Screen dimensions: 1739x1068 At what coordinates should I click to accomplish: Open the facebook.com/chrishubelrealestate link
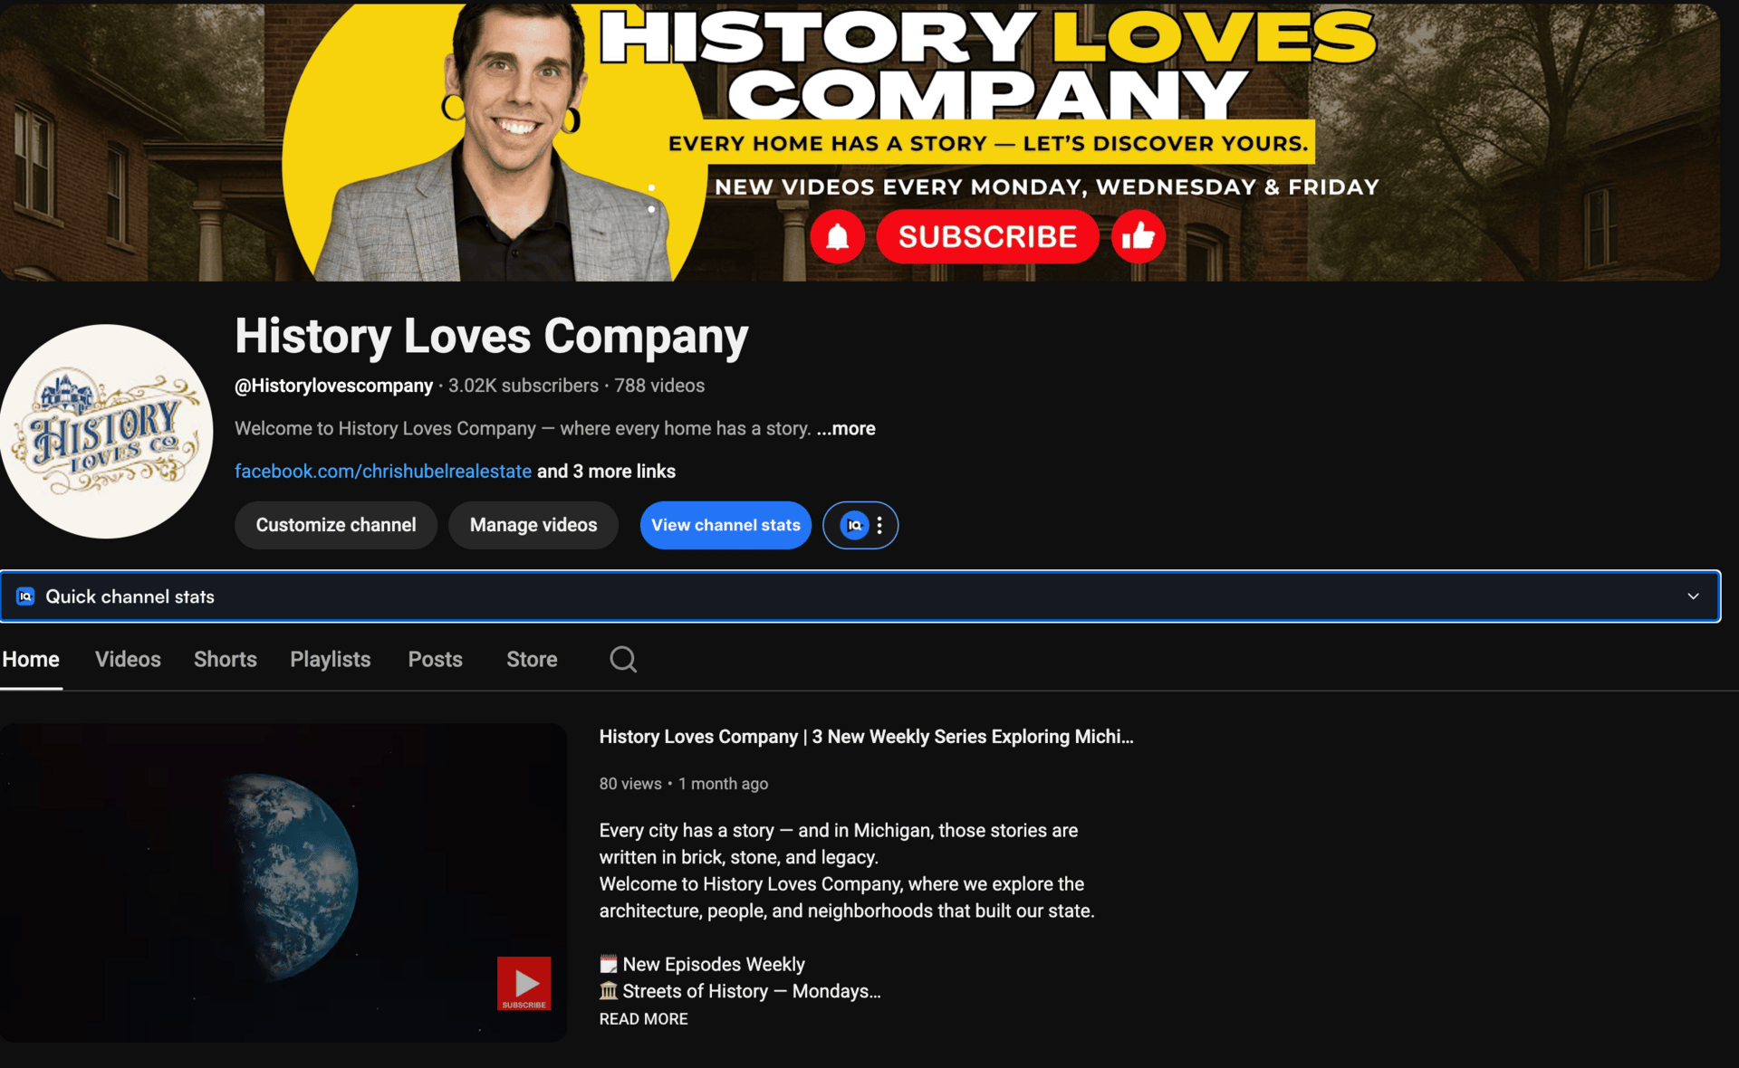[382, 471]
